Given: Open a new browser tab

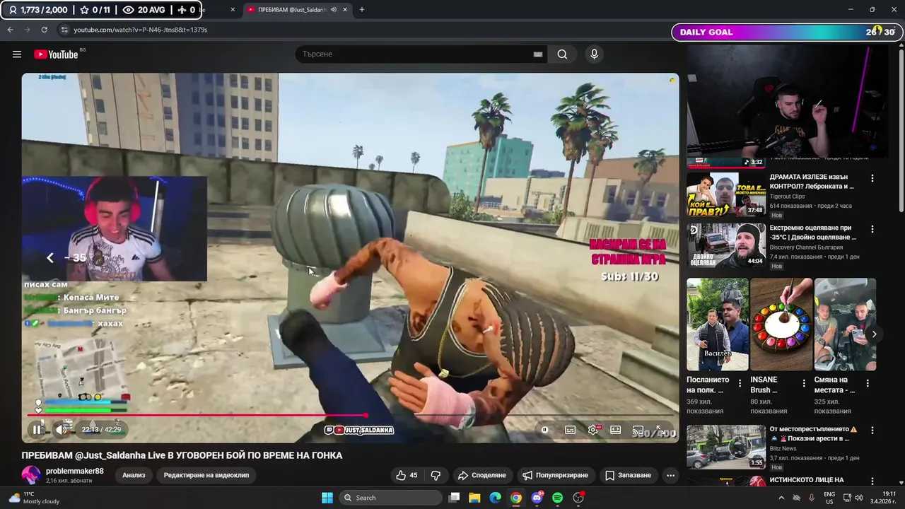Looking at the screenshot, I should [362, 10].
